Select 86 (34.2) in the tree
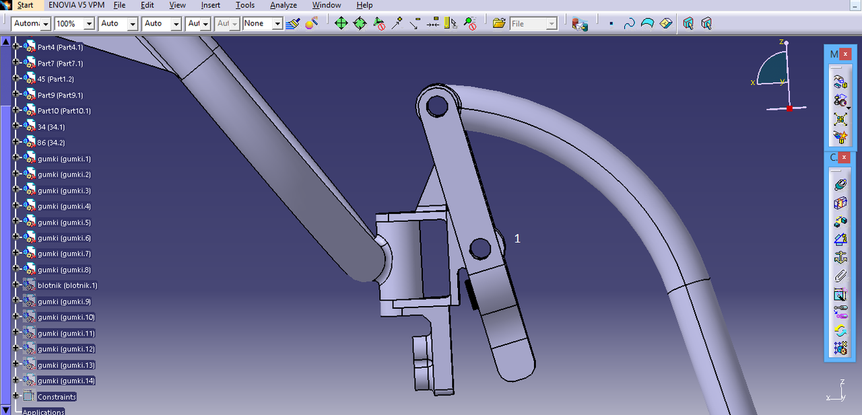This screenshot has height=415, width=862. pos(51,143)
